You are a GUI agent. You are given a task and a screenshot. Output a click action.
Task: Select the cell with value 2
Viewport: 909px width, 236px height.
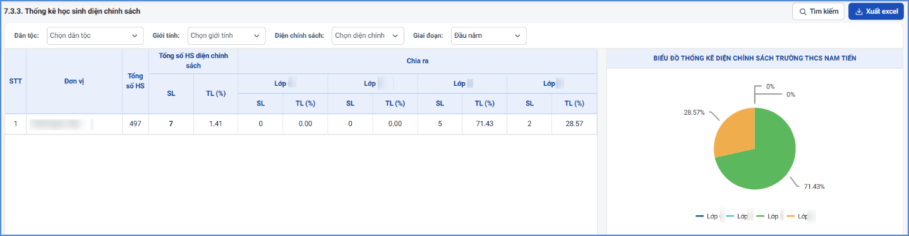click(x=529, y=124)
